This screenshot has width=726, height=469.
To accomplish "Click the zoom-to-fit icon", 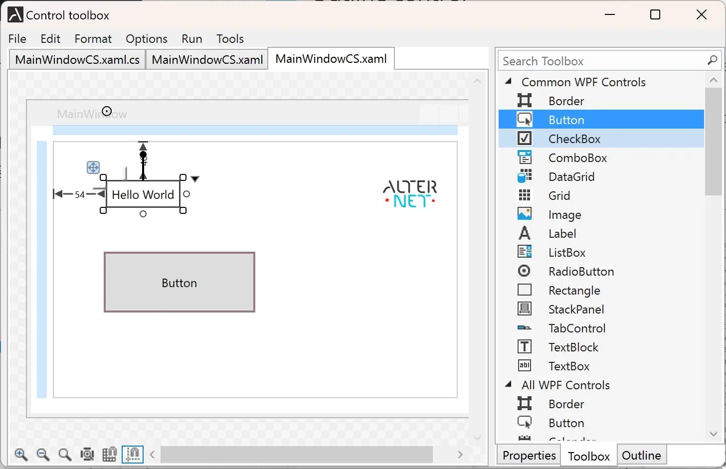I will click(x=87, y=454).
